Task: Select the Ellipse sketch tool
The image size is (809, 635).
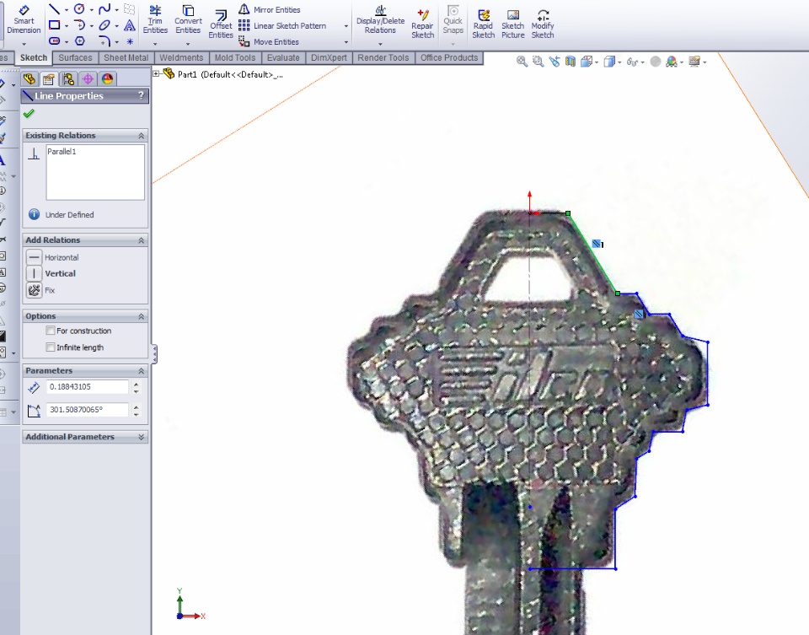Action: [104, 24]
